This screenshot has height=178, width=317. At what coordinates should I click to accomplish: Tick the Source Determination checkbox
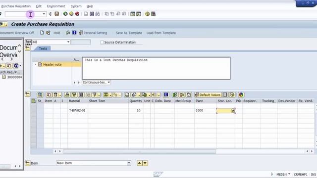coord(102,42)
